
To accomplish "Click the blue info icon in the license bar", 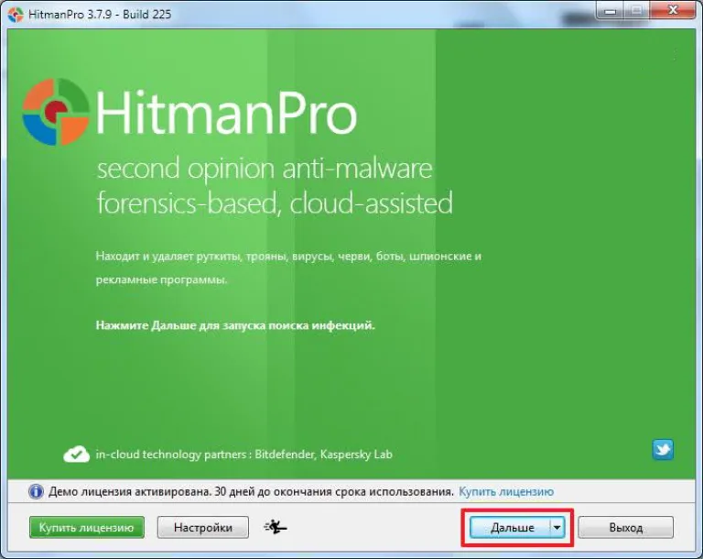I will point(36,491).
